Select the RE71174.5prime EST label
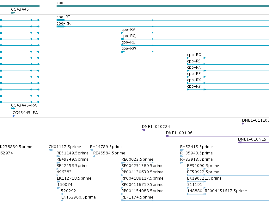 pos(137,197)
